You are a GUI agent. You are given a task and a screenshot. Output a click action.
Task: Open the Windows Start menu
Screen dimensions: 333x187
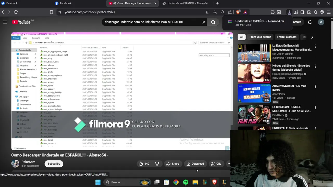click(98, 182)
